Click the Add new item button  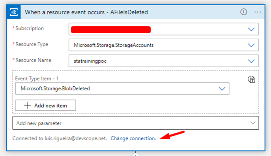(46, 105)
